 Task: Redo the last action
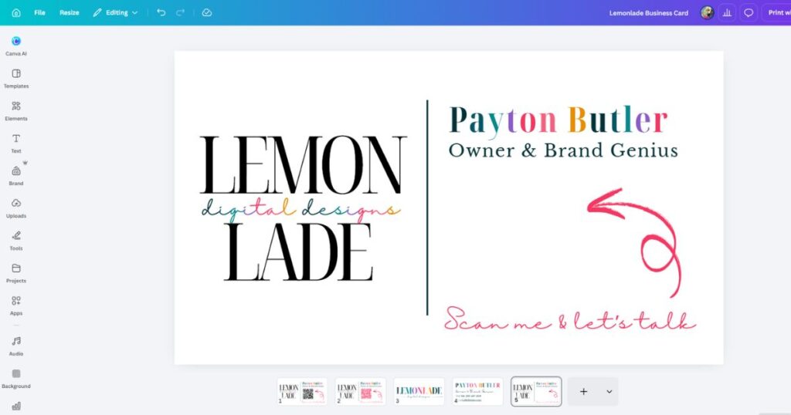[180, 12]
